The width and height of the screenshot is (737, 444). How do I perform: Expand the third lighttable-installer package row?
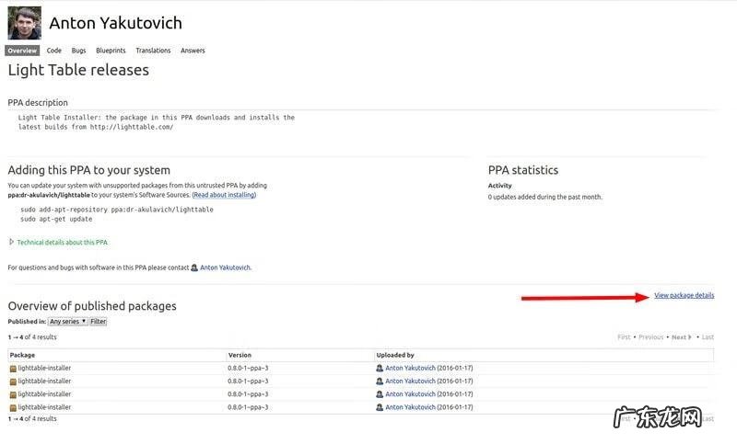click(44, 394)
